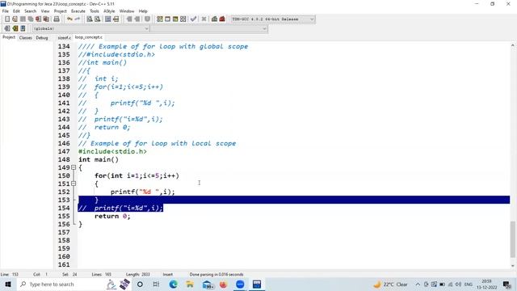Open Microsoft Edge from the taskbar
The height and width of the screenshot is (291, 517).
(x=173, y=285)
